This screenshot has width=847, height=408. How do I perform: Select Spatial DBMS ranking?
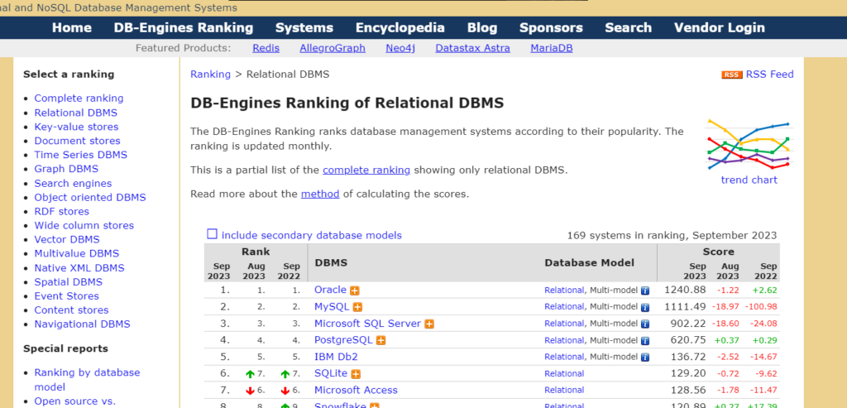(x=68, y=282)
